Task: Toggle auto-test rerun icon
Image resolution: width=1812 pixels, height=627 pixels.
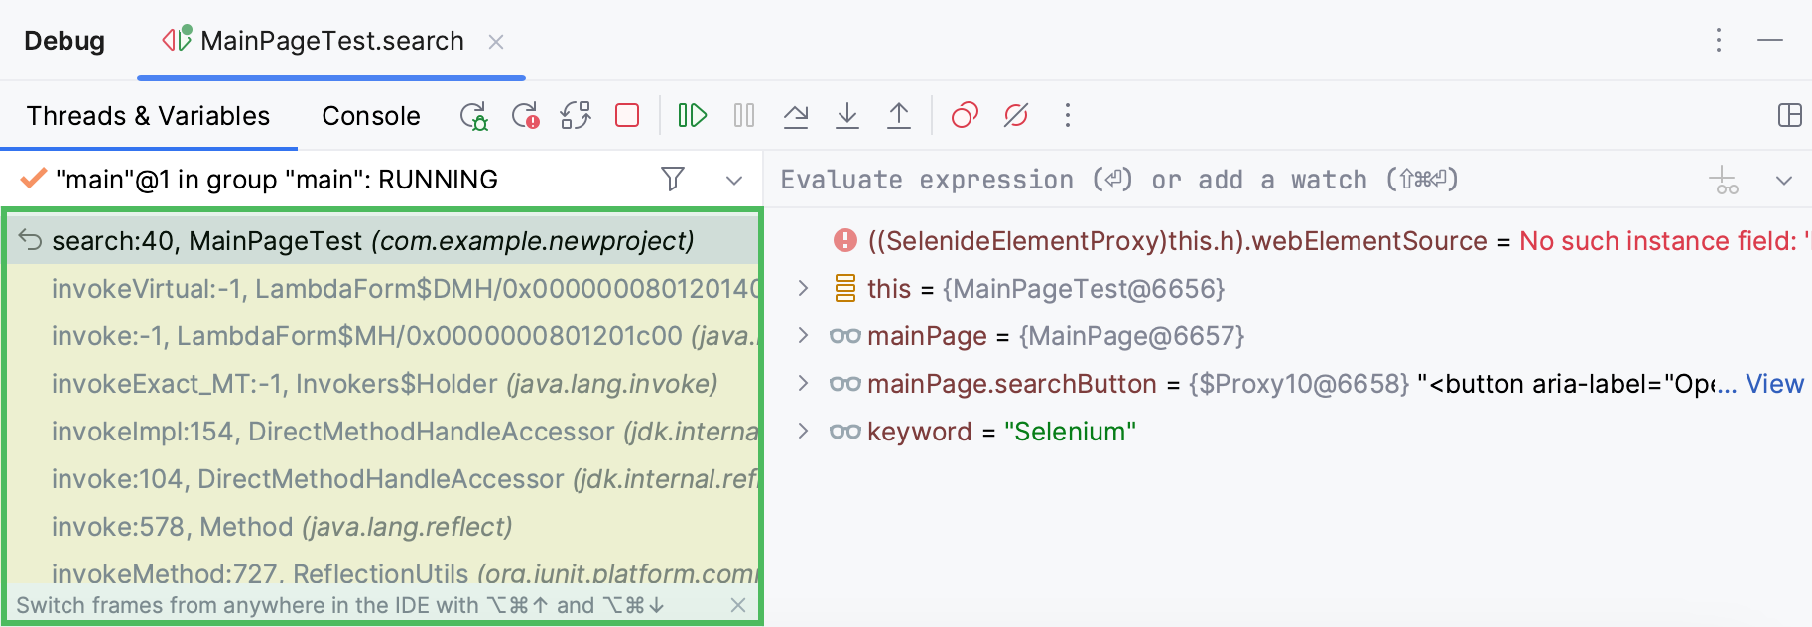Action: 576,116
